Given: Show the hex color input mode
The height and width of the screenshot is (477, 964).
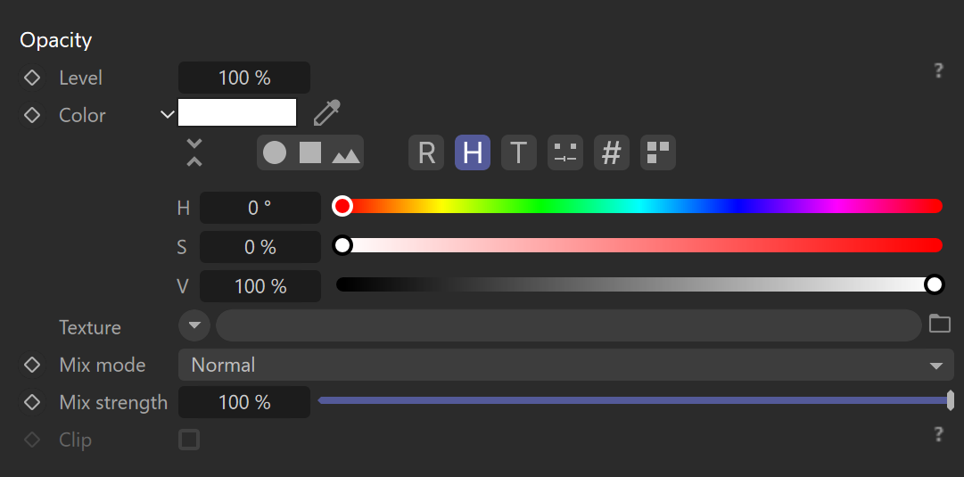Looking at the screenshot, I should click(x=611, y=152).
